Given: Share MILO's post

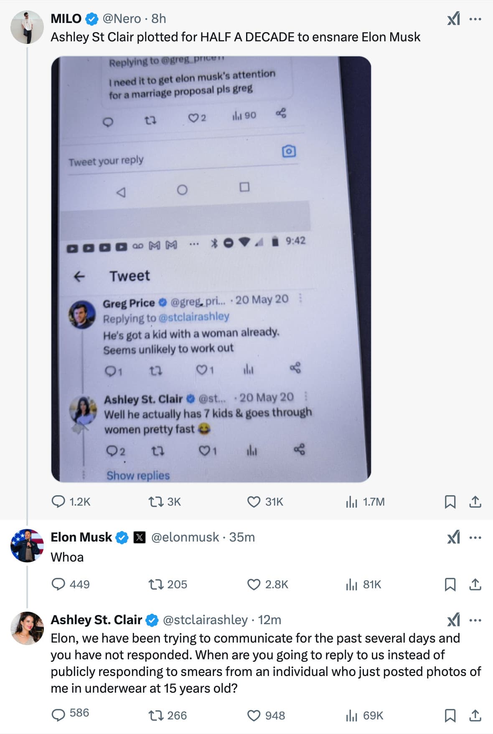Looking at the screenshot, I should click(x=475, y=501).
